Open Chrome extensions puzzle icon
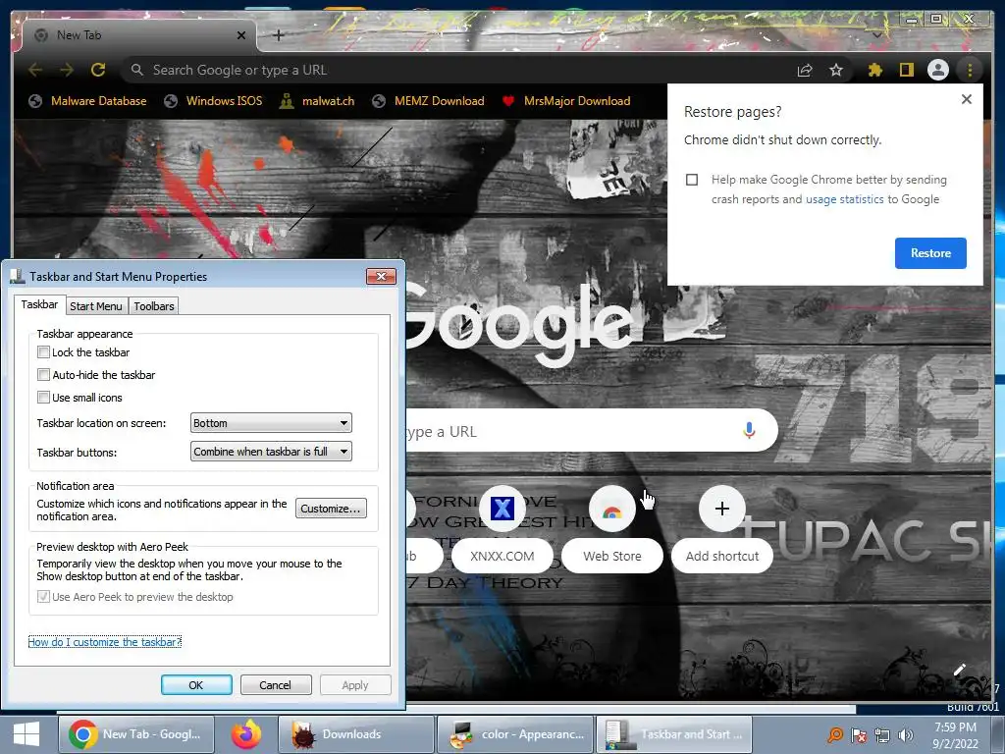 click(874, 70)
